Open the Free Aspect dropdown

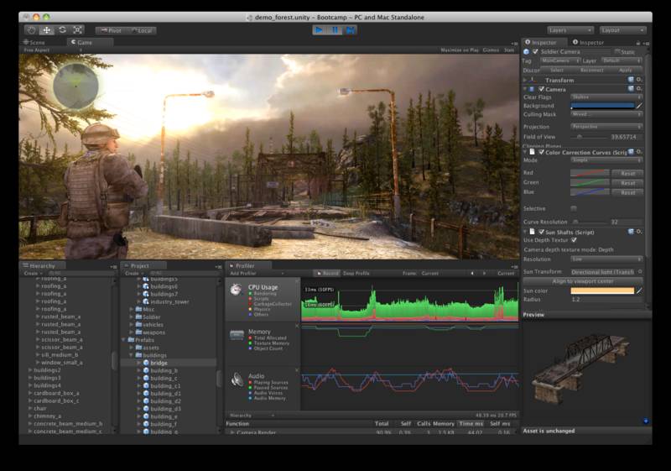click(x=52, y=50)
